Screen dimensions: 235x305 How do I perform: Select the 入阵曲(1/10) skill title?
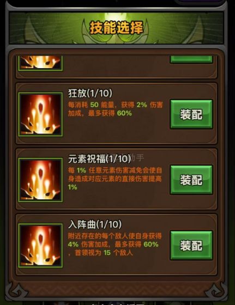[x=95, y=224]
